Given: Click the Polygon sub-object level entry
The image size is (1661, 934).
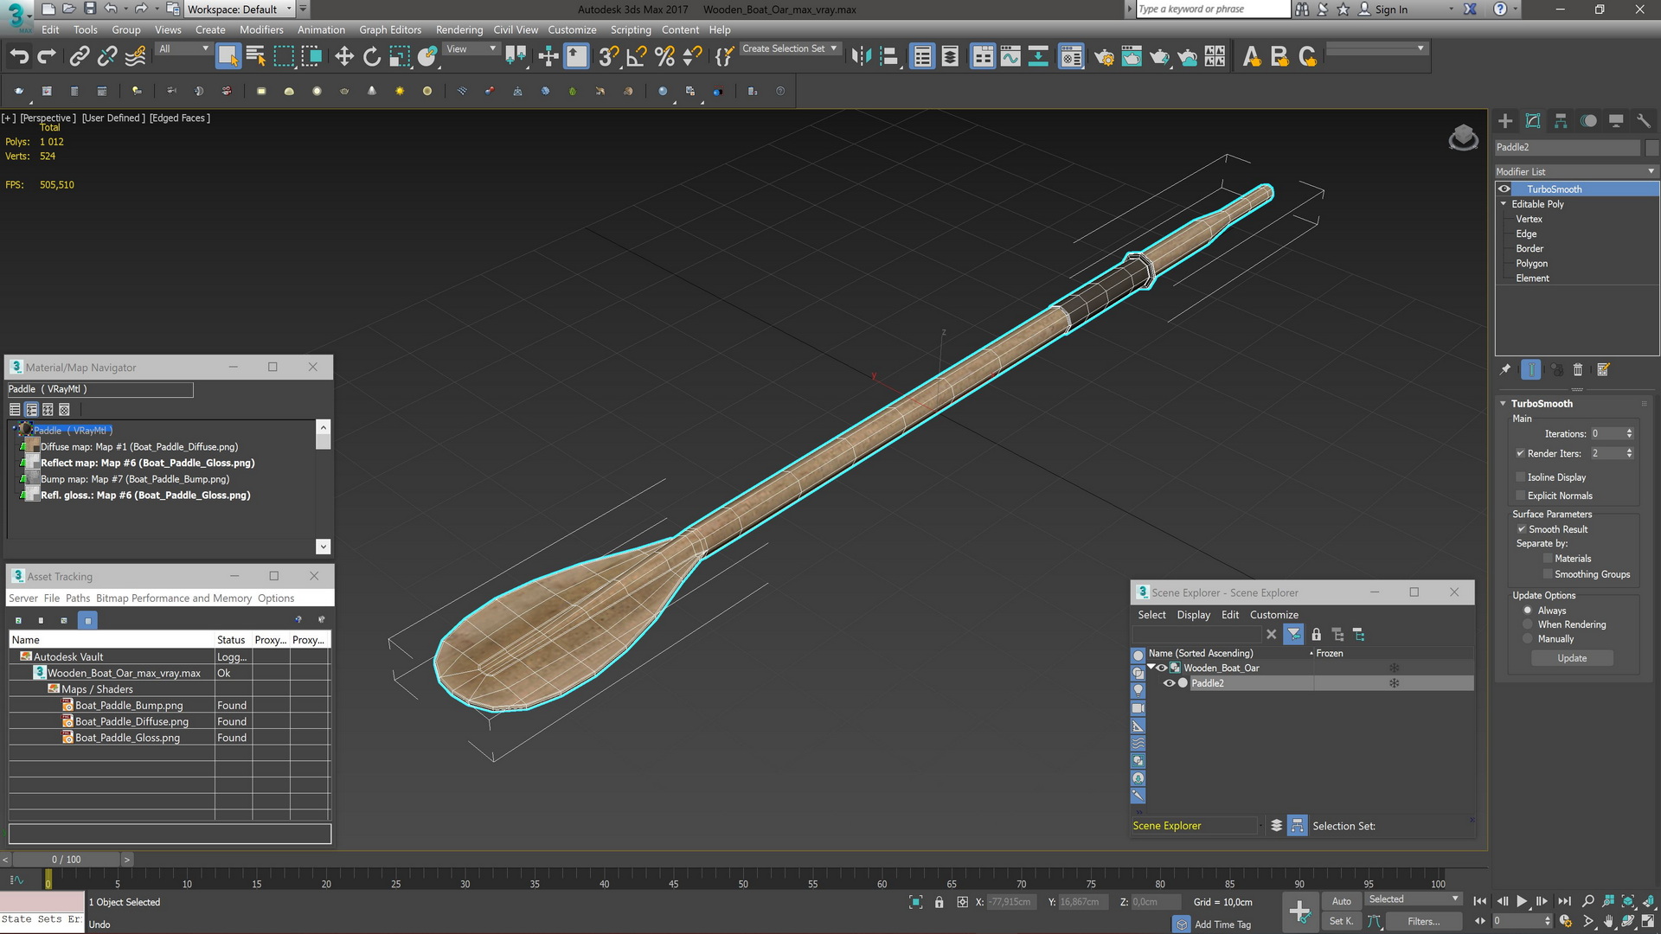Looking at the screenshot, I should [1532, 264].
